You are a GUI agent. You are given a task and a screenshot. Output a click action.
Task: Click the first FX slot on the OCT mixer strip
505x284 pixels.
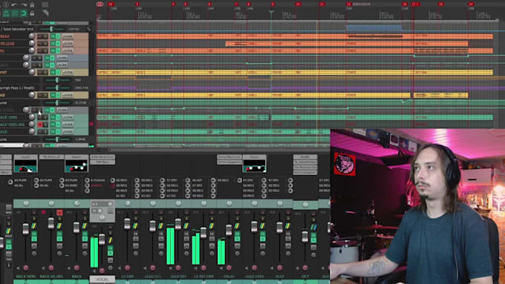305,157
